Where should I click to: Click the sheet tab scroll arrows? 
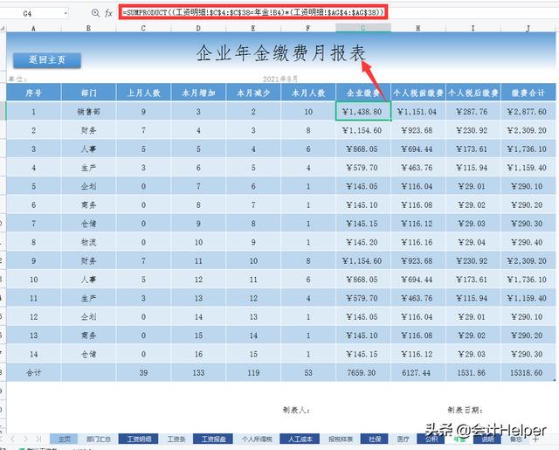24,439
